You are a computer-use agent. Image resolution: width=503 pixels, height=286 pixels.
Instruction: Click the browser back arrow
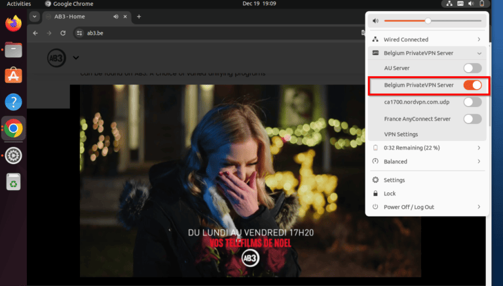35,33
